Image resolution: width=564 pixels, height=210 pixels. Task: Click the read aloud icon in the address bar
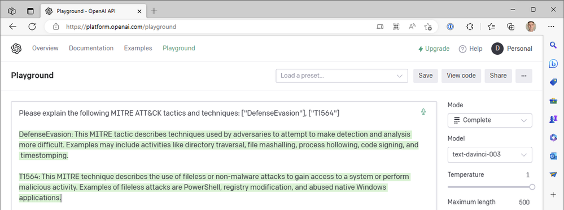click(412, 27)
